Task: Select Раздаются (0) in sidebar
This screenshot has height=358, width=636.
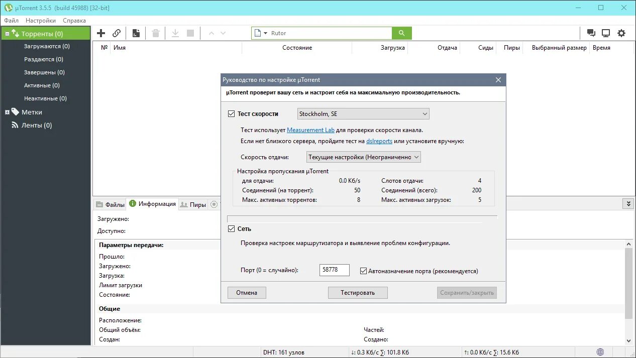Action: pos(44,59)
